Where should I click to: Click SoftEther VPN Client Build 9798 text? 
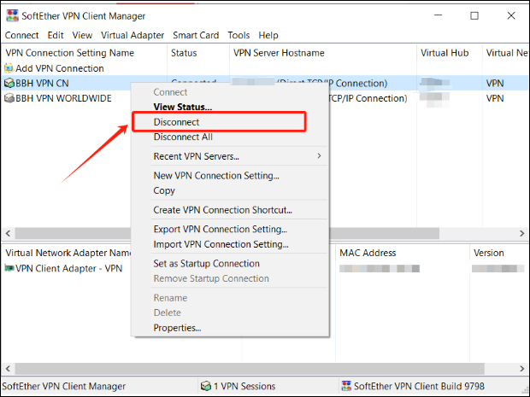click(419, 386)
